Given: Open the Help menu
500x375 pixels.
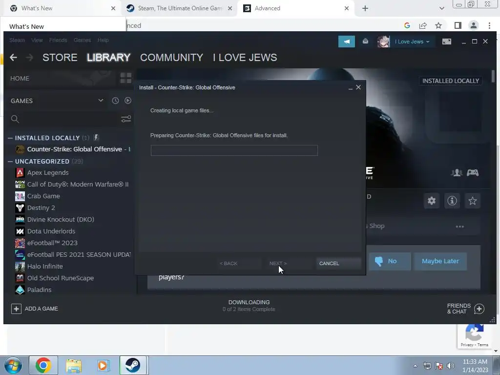Looking at the screenshot, I should (x=103, y=40).
